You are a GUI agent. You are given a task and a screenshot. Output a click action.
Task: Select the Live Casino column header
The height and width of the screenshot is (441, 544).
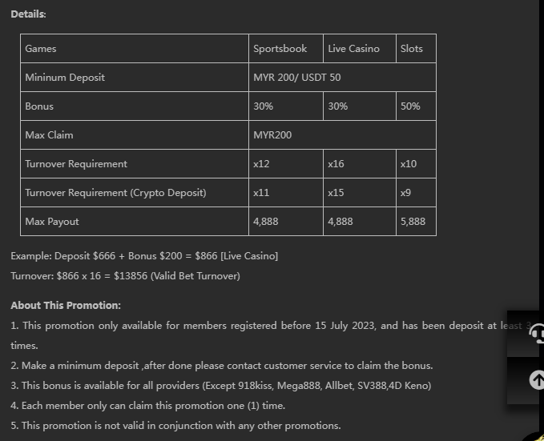[353, 49]
